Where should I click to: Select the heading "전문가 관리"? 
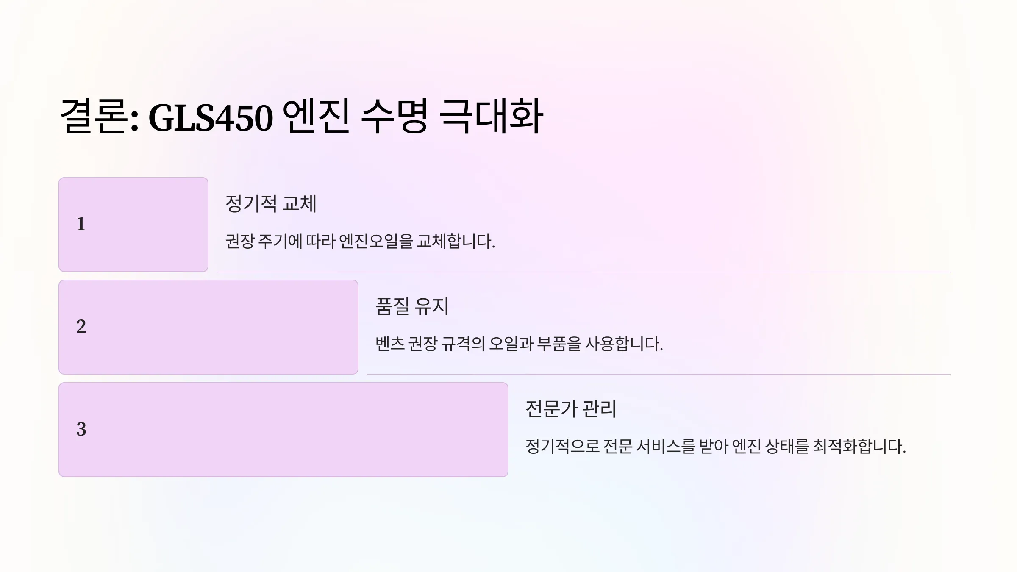571,409
